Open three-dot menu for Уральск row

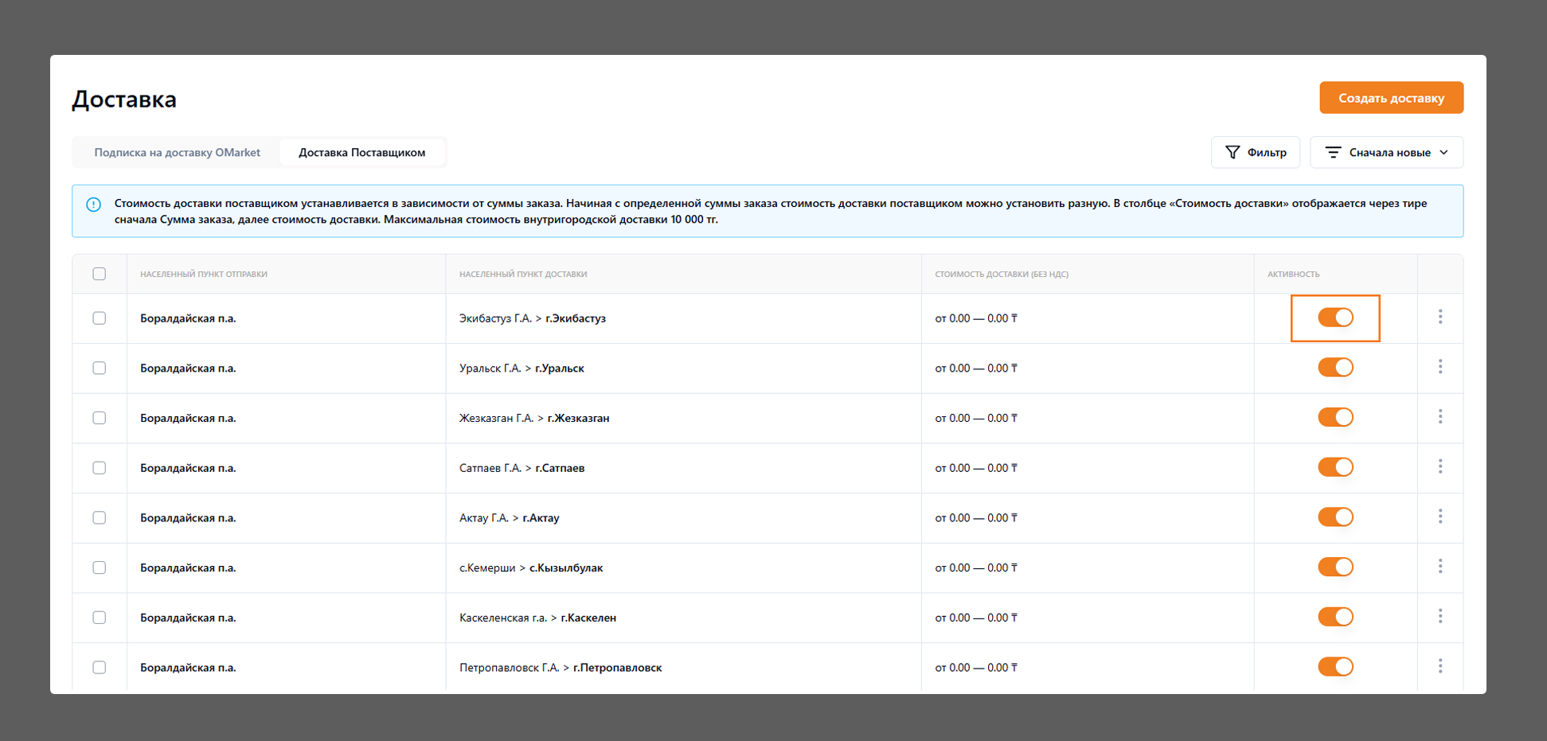1440,367
